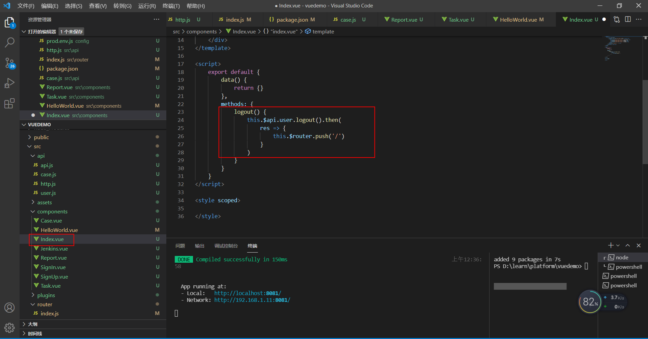Open the Accounts menu icon

point(9,308)
